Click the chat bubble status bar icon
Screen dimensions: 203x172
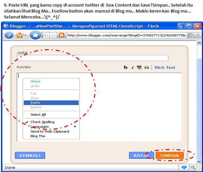coord(184,167)
